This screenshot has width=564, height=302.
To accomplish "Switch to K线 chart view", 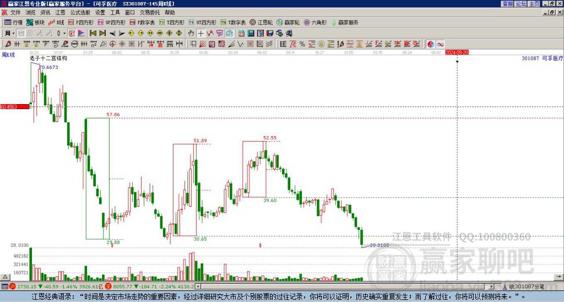I will (56, 22).
